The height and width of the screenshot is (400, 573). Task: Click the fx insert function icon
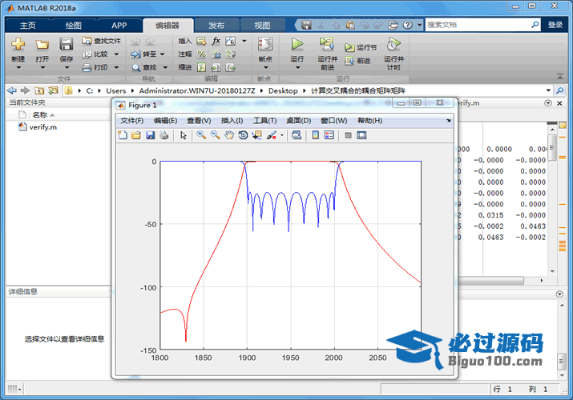[x=216, y=41]
